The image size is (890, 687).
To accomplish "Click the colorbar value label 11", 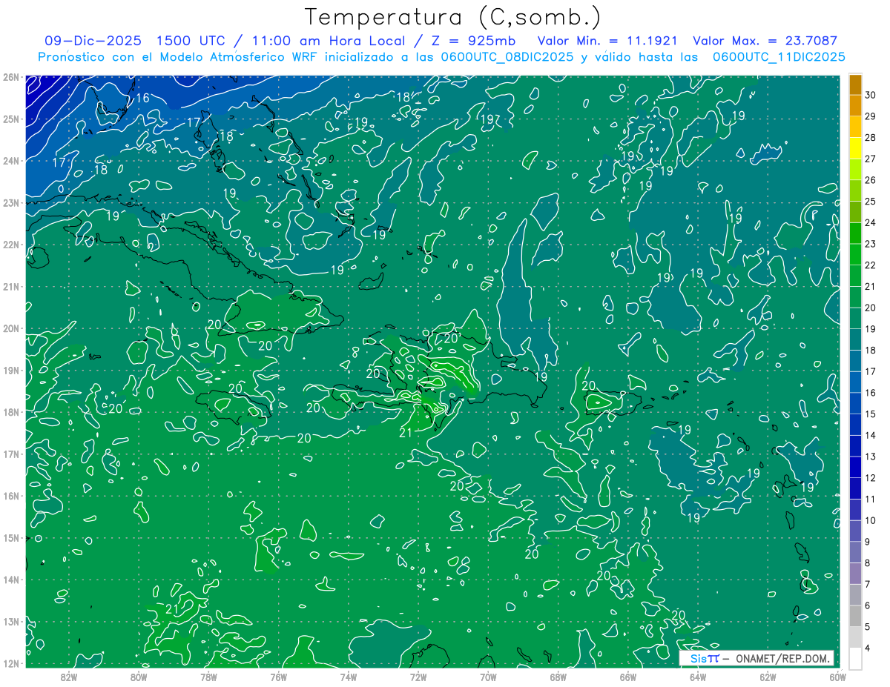I will 870,499.
